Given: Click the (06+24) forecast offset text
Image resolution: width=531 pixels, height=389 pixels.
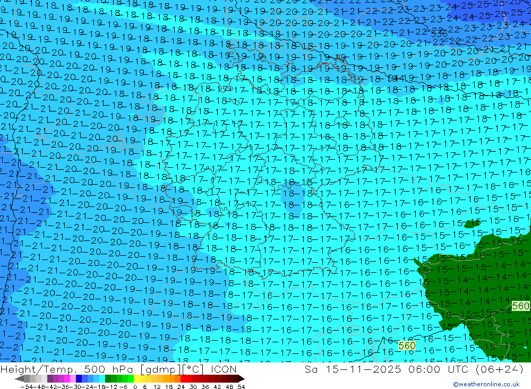Looking at the screenshot, I should [499, 369].
